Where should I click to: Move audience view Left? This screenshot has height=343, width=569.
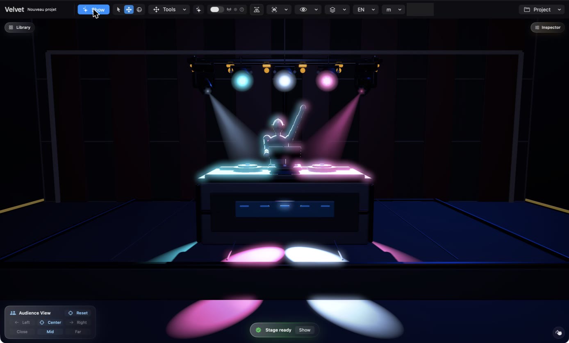click(x=22, y=323)
